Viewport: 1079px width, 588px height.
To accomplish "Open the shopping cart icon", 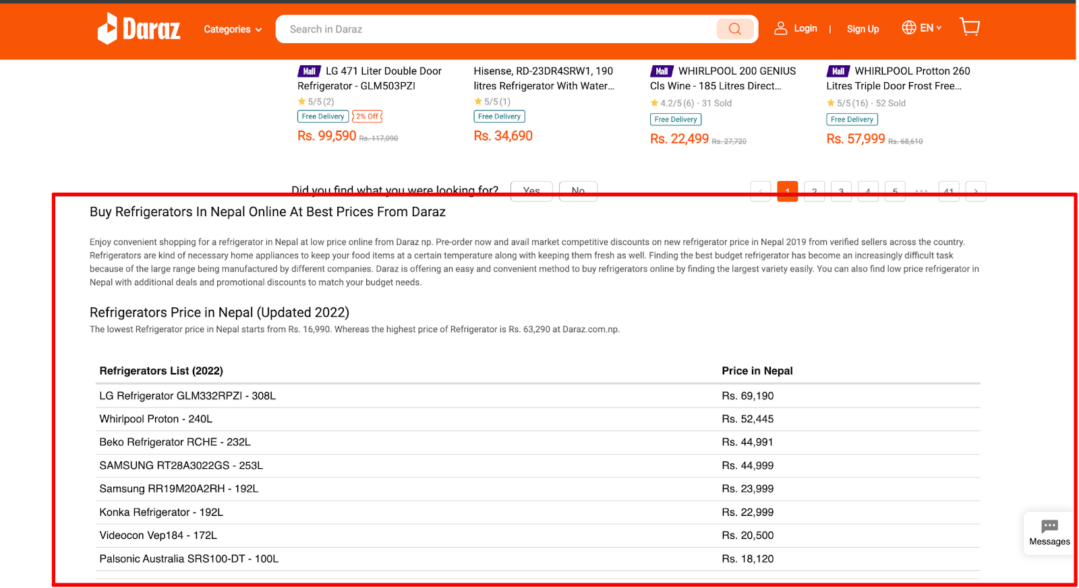I will pos(970,27).
